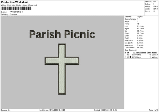Click the Up measurement 60.7 mm
The image size is (159, 112).
(141, 31)
